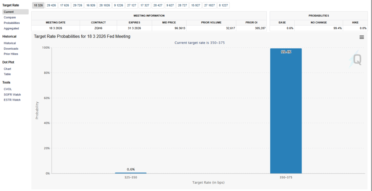Click the chart title for 18 3 2026 Fed Meeting
Screen dimensions: 372x191
coord(82,37)
